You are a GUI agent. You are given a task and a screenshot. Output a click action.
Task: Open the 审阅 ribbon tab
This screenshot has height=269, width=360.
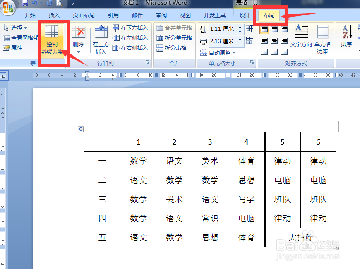tap(161, 15)
